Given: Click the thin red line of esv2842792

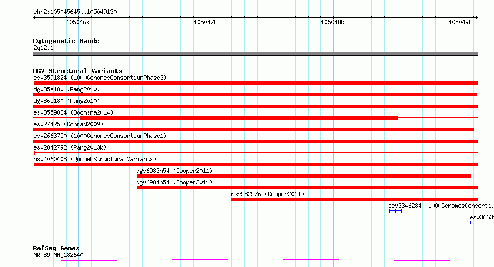Looking at the screenshot, I should (x=256, y=153).
